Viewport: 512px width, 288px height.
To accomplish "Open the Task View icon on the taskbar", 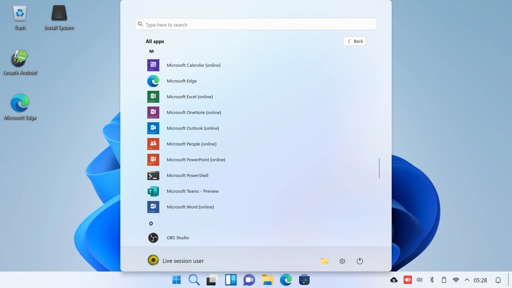I will [x=212, y=280].
